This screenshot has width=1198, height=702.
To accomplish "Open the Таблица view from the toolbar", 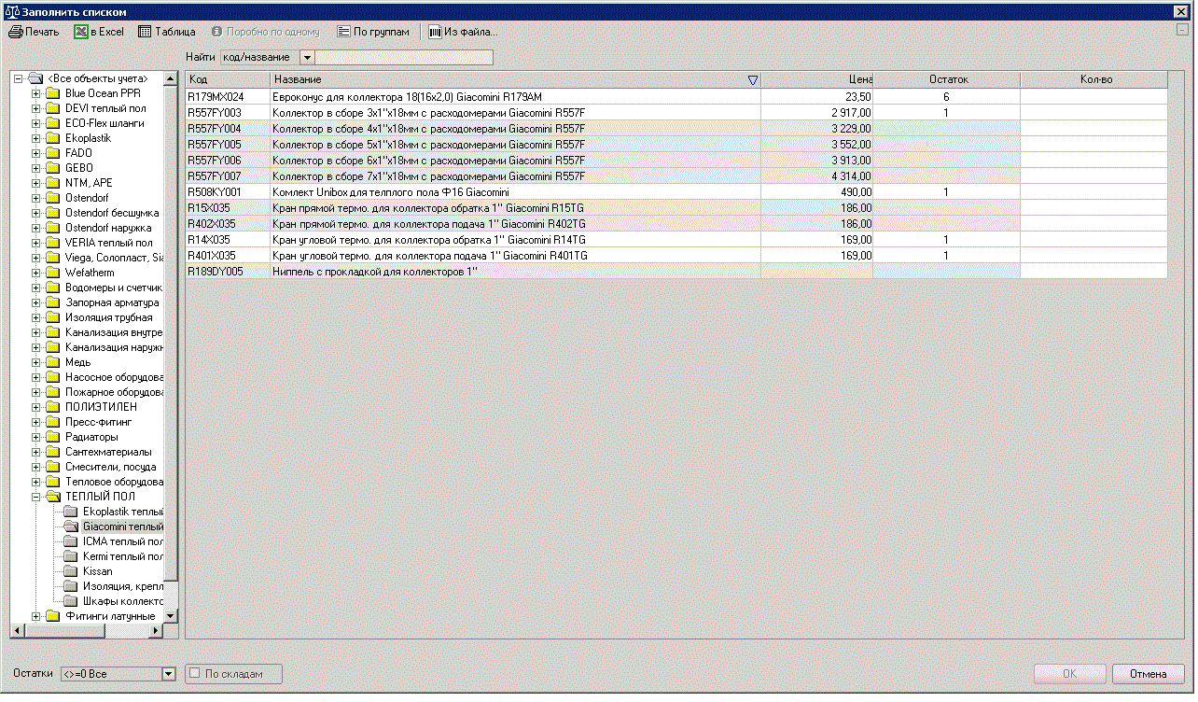I will click(x=167, y=32).
